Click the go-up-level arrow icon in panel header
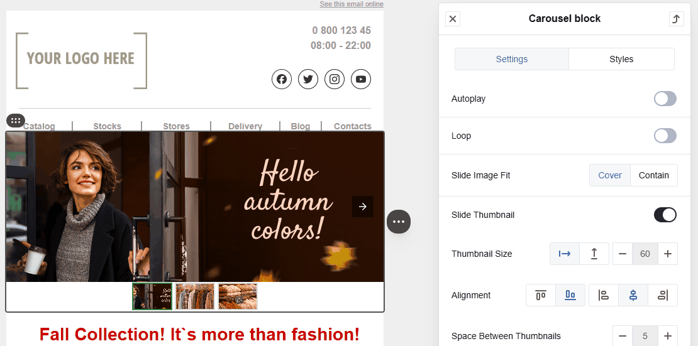 [x=676, y=19]
